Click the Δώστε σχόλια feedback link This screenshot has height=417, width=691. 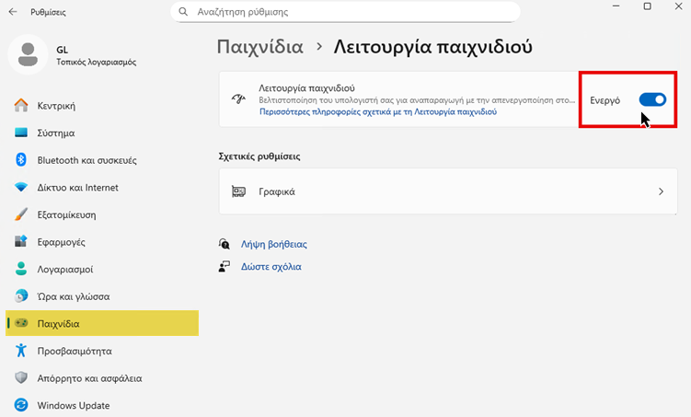pyautogui.click(x=271, y=267)
